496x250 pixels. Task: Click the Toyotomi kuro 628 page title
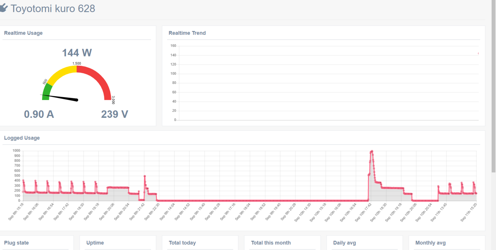(x=53, y=9)
